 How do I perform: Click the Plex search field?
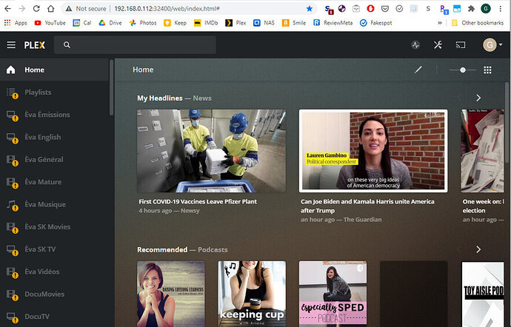coord(135,45)
